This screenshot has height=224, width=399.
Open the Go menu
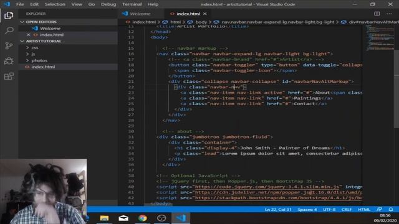(x=92, y=4)
